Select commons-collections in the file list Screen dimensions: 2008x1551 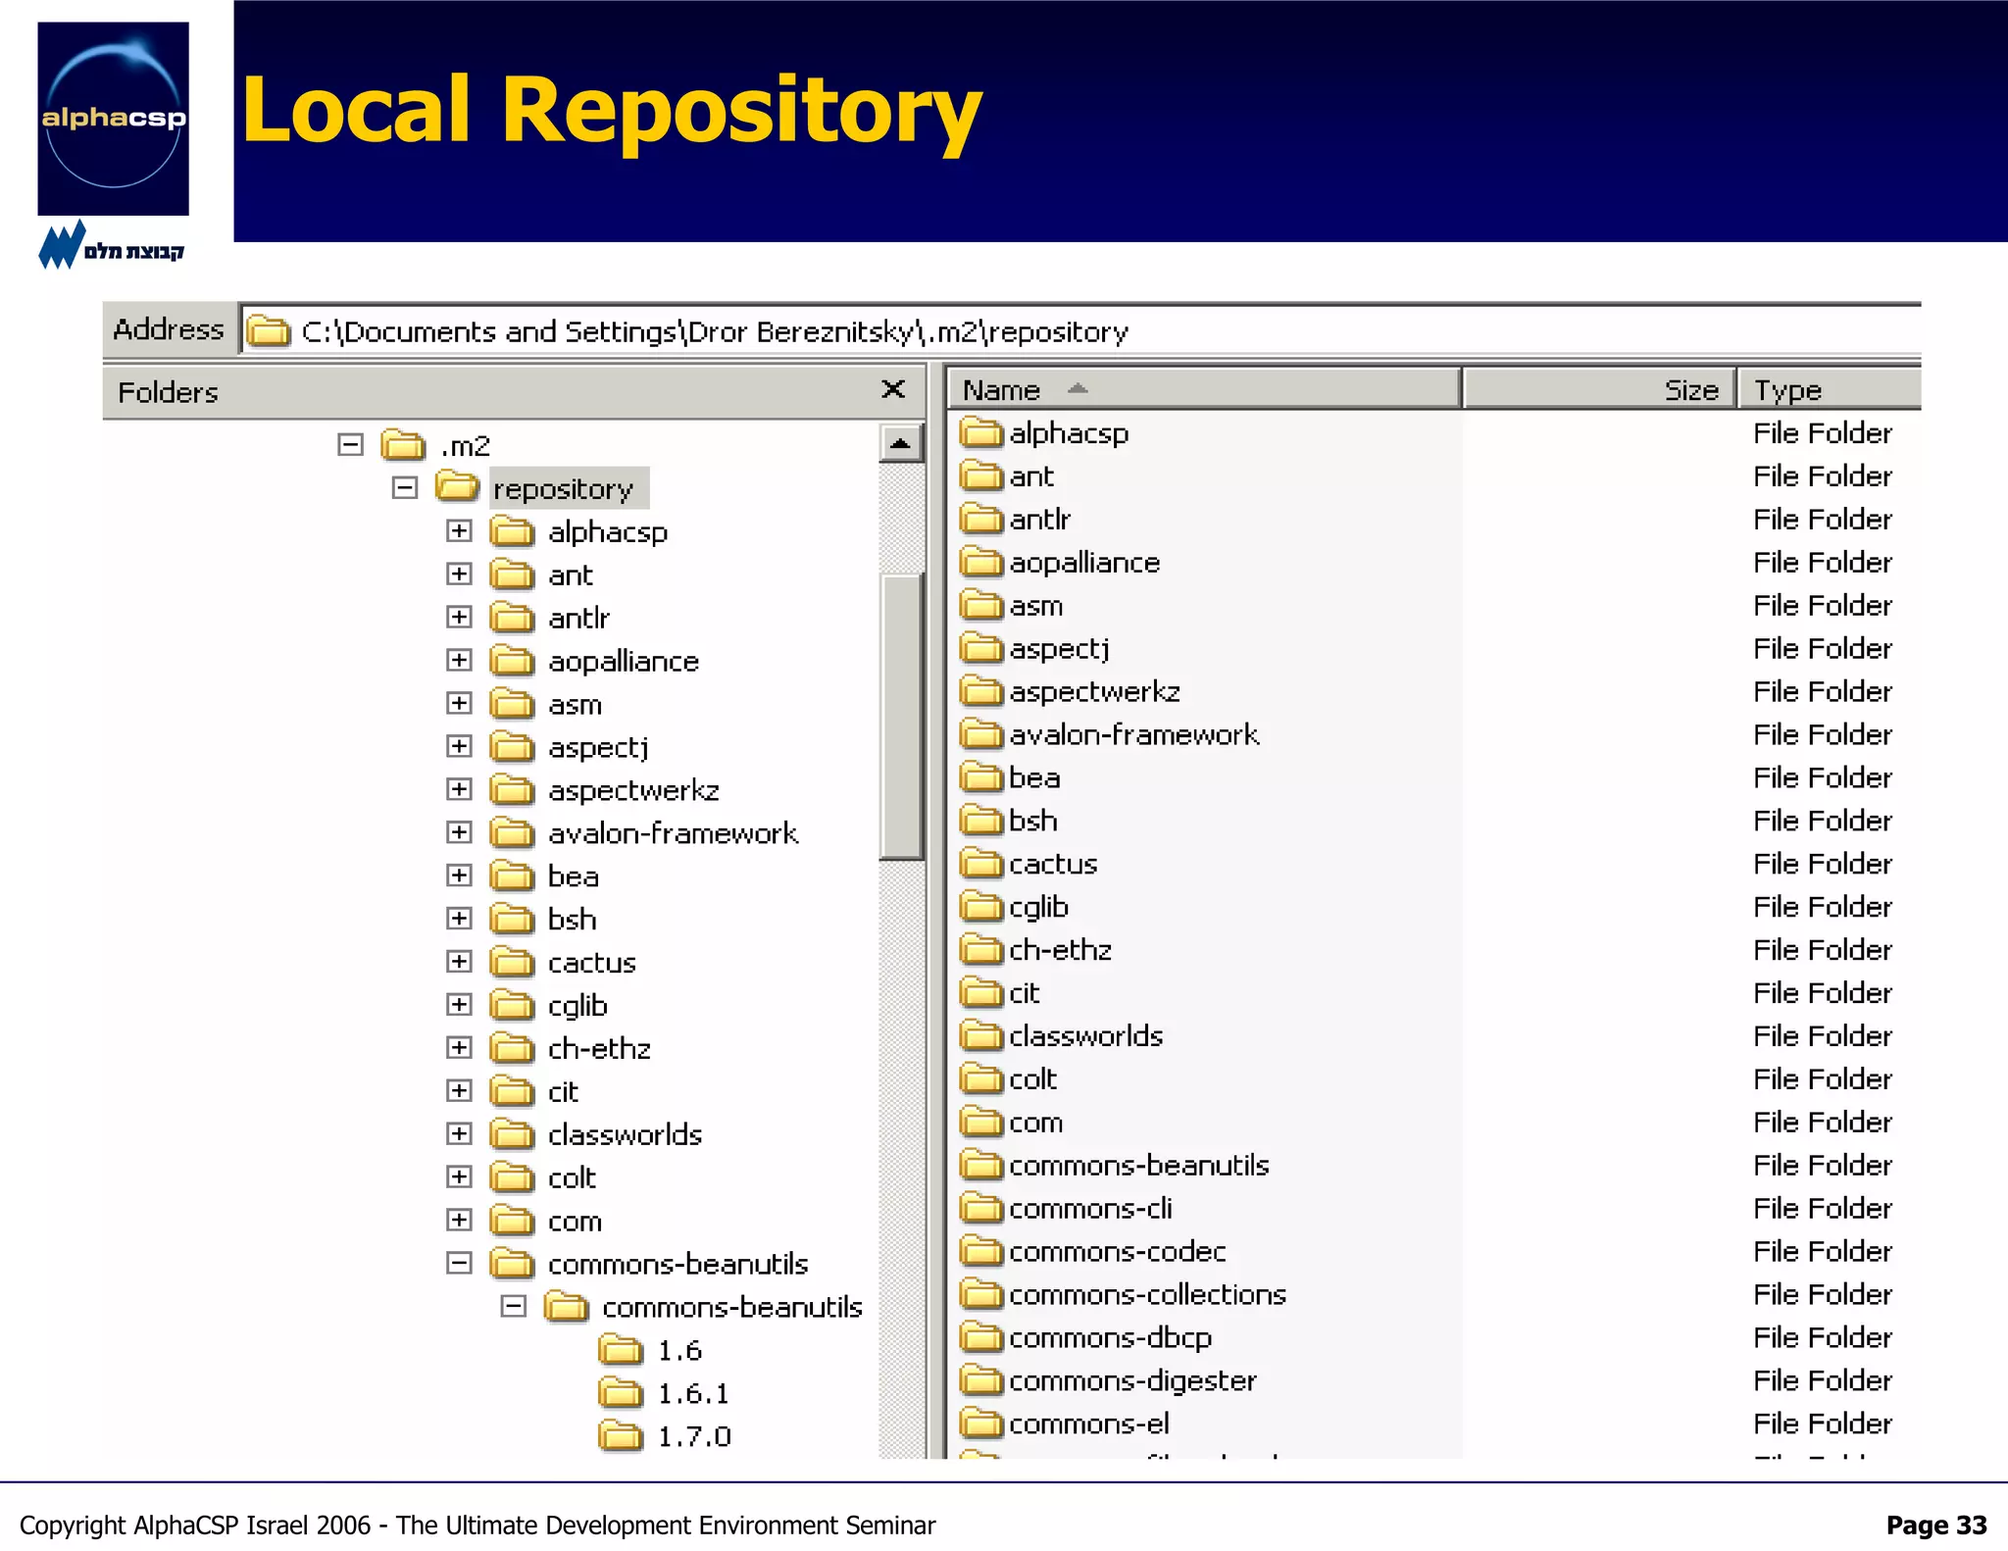1147,1295
